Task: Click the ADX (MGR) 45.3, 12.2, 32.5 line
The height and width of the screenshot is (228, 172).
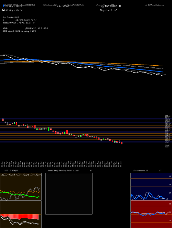Action: 25,28
